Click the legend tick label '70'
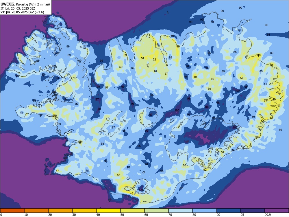 170,215
